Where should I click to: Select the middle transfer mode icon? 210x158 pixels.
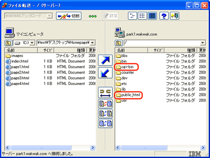tap(105, 113)
